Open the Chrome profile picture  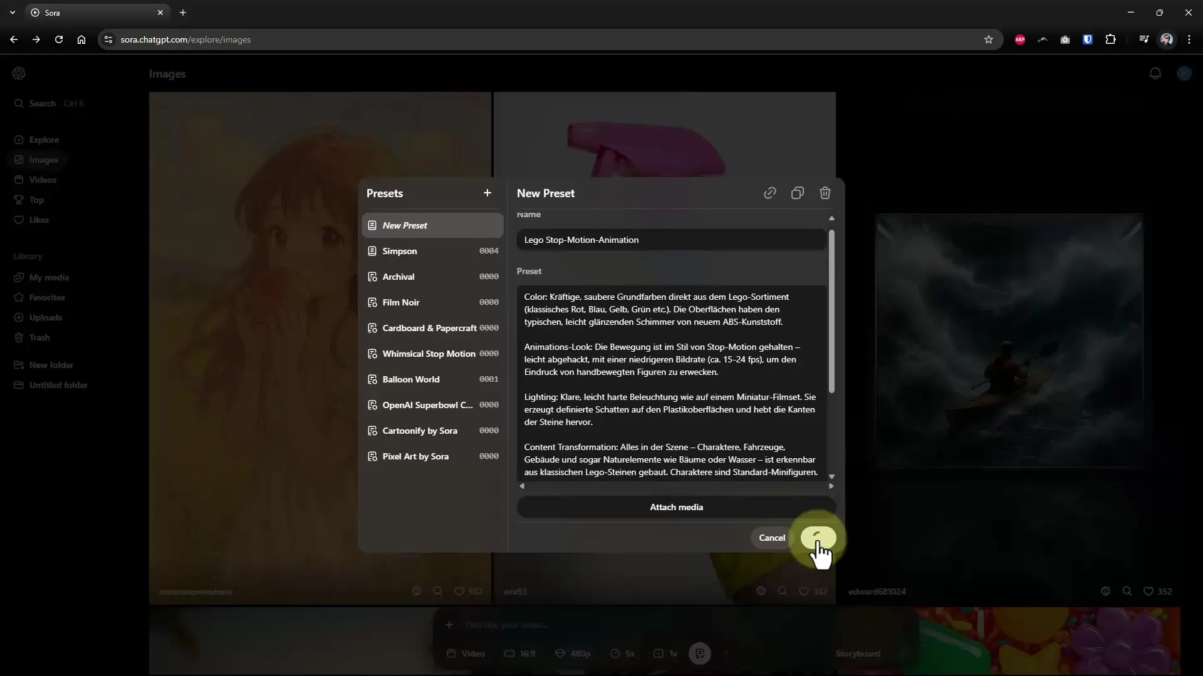coord(1167,39)
